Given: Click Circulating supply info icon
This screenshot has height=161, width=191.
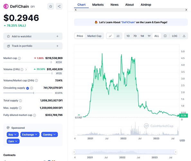Looking at the screenshot, I should [x=32, y=88].
